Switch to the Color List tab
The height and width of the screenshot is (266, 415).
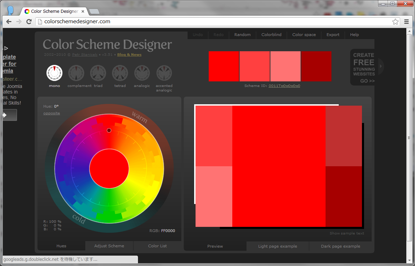[x=157, y=246]
